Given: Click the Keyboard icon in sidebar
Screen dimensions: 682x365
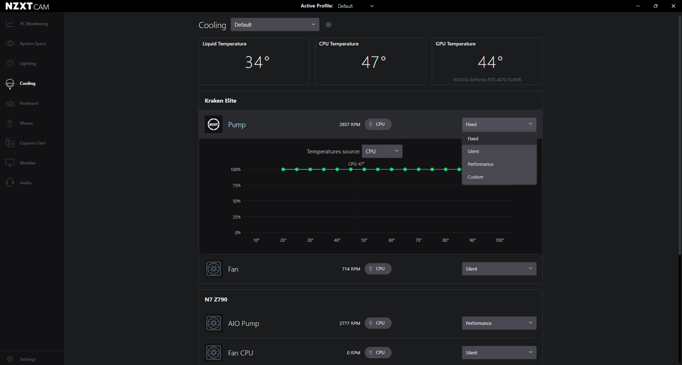Looking at the screenshot, I should coord(10,103).
